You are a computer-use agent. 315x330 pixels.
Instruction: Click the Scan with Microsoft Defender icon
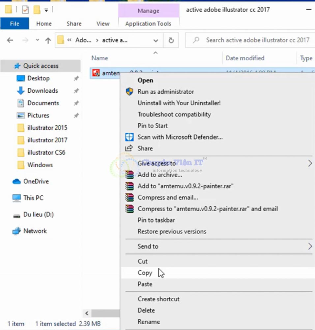(x=129, y=137)
